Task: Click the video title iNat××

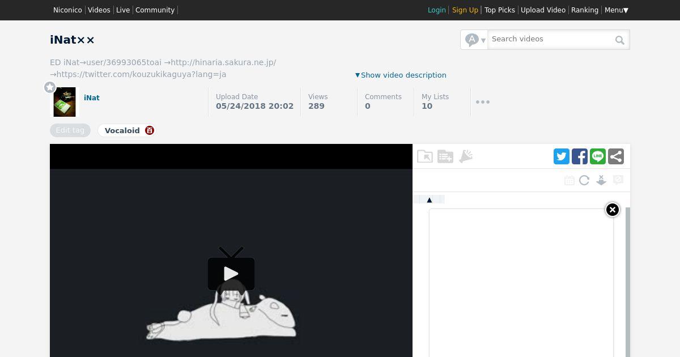Action: click(73, 40)
